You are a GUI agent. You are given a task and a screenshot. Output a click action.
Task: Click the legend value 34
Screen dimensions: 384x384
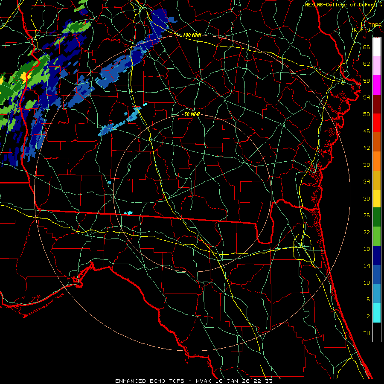(x=367, y=182)
